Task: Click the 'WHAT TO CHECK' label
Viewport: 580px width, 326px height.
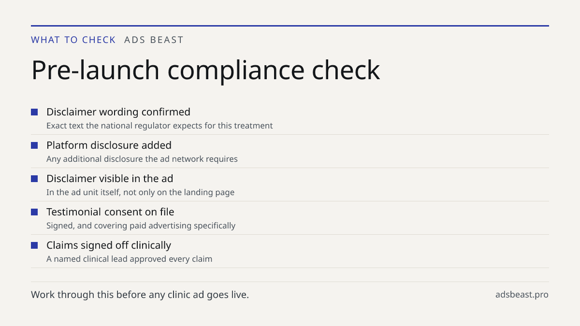Action: (x=73, y=40)
